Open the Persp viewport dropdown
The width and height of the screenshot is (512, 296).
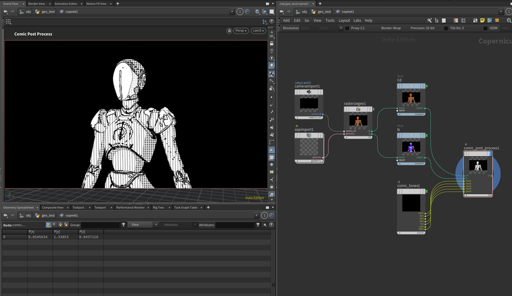coord(240,31)
